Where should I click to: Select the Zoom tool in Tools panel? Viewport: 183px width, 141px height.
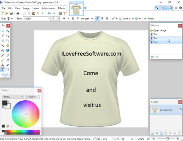8,41
